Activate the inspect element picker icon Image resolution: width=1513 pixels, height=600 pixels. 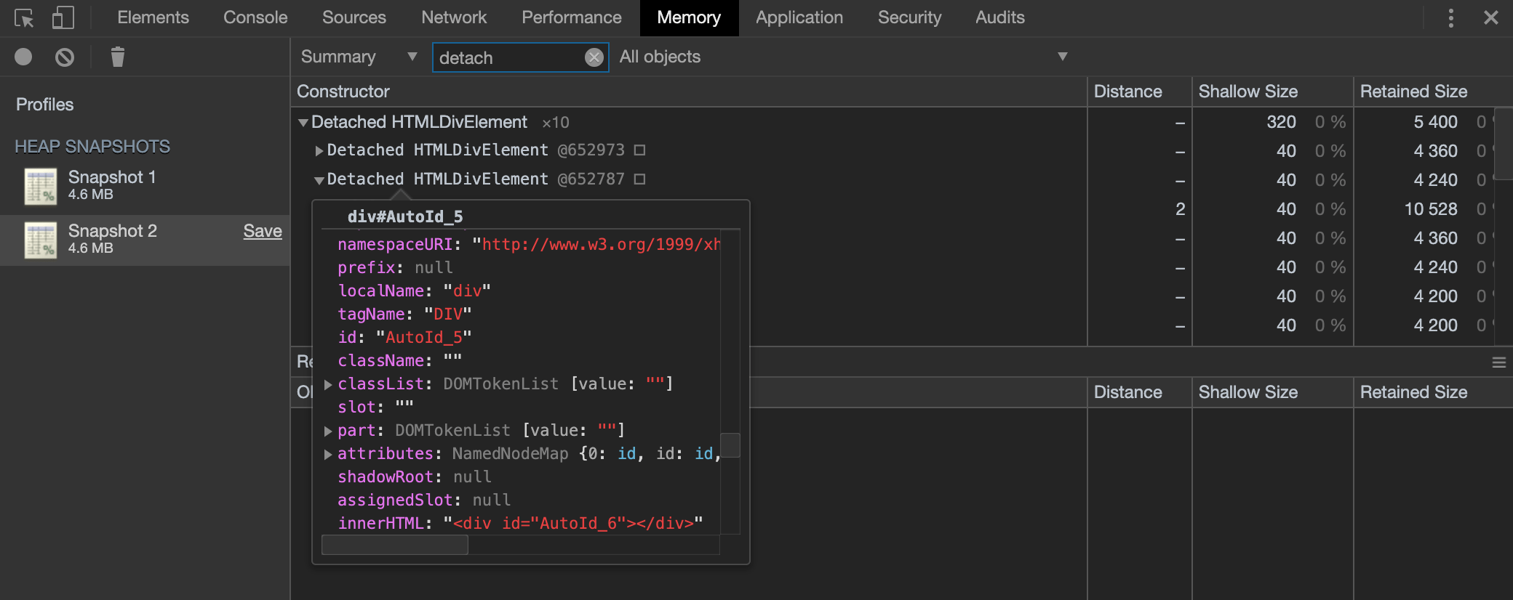pyautogui.click(x=24, y=18)
